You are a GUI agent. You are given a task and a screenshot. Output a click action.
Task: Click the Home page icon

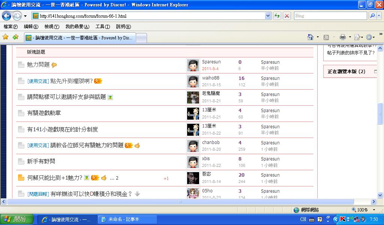point(310,37)
